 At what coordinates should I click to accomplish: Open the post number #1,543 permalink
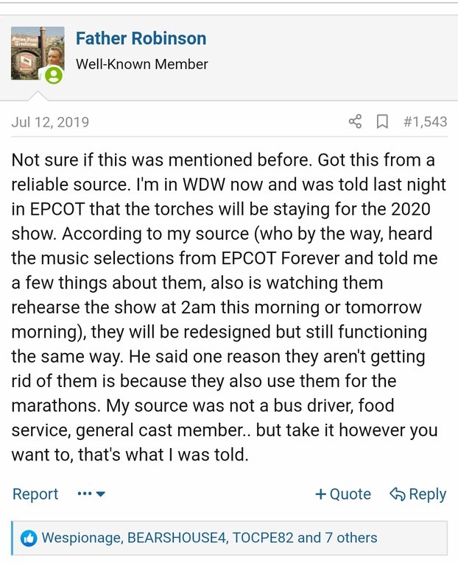pyautogui.click(x=425, y=122)
